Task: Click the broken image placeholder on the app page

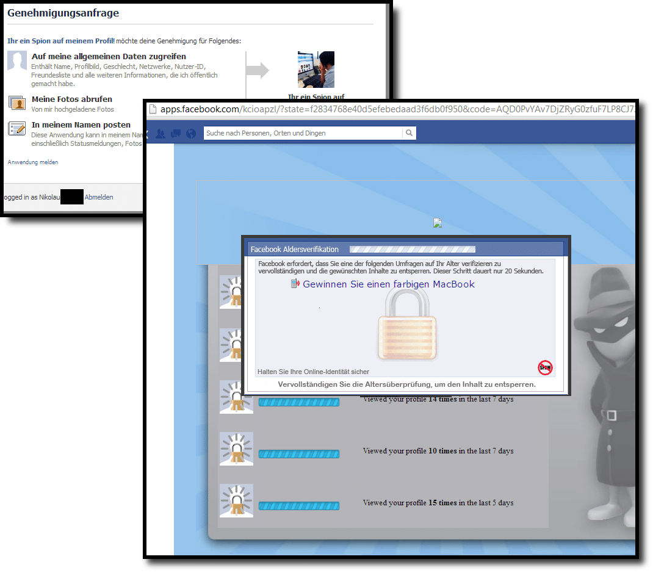Action: pyautogui.click(x=438, y=223)
